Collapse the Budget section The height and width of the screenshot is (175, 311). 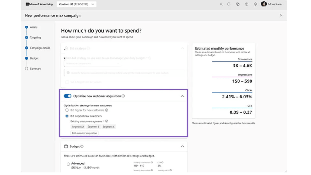183,146
